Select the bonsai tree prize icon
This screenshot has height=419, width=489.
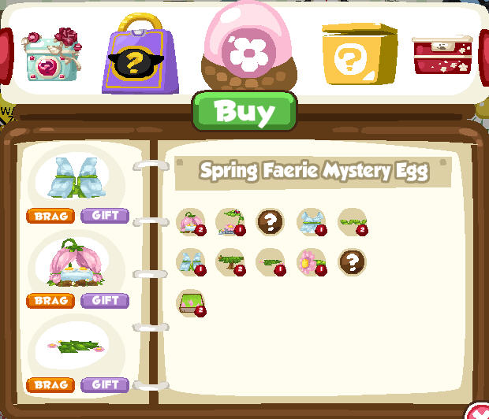(231, 262)
